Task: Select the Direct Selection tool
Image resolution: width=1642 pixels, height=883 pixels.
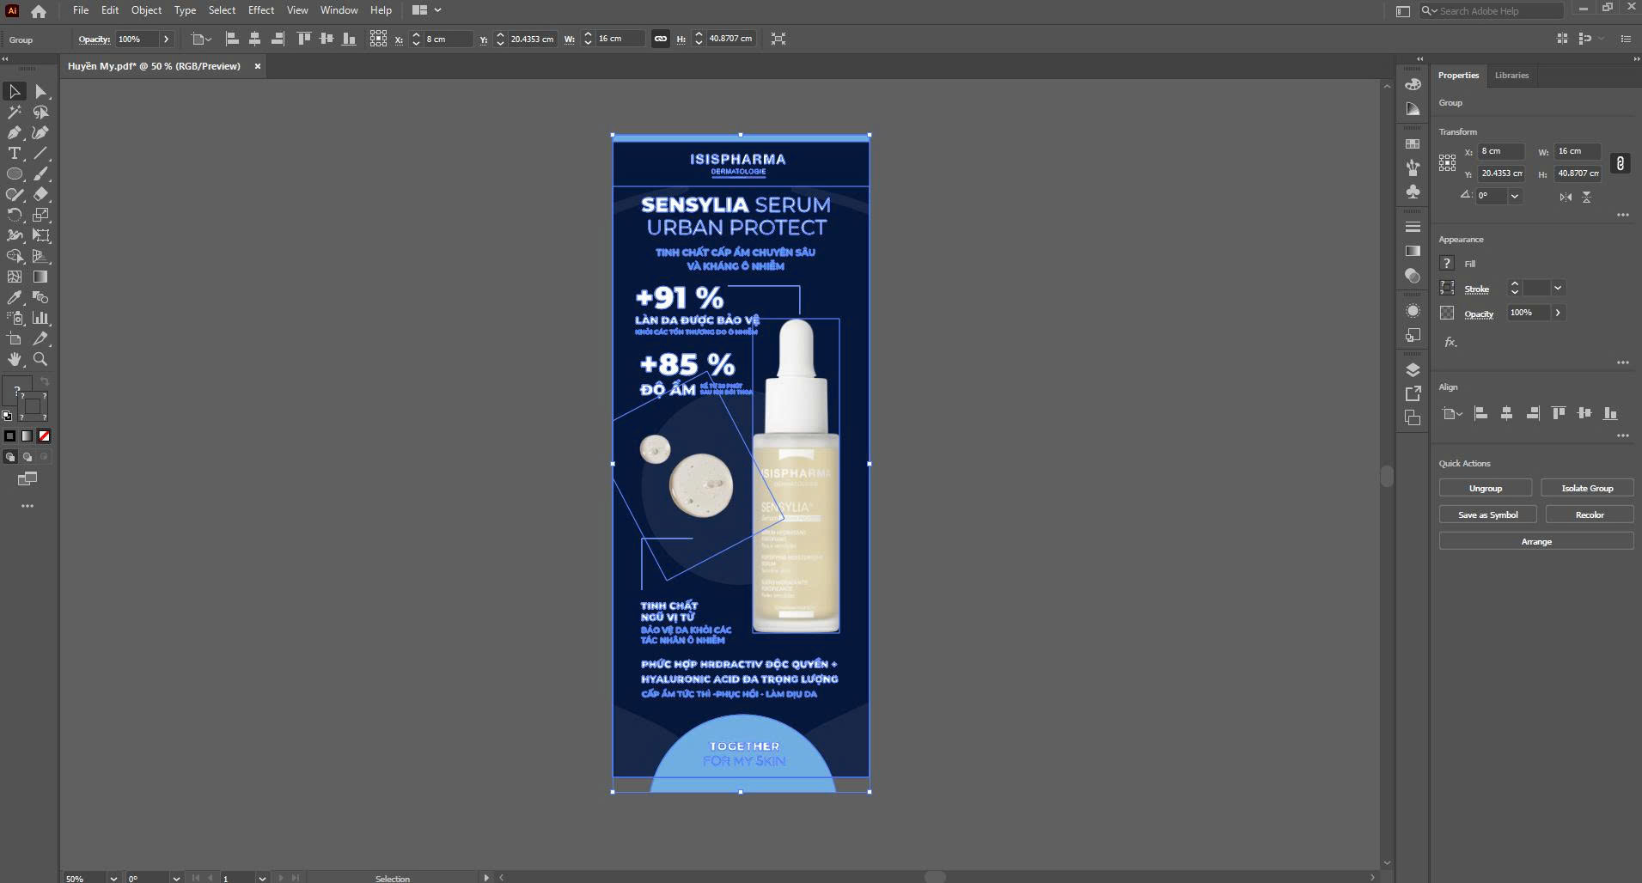Action: pos(40,92)
